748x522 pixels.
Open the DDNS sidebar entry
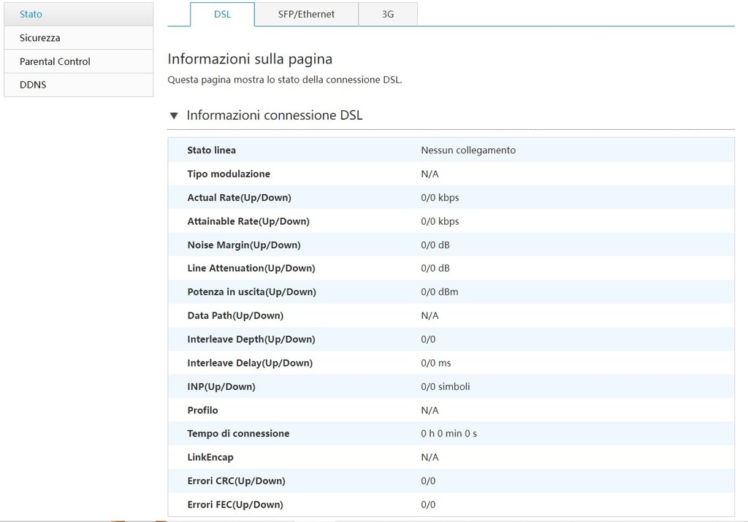[x=79, y=85]
